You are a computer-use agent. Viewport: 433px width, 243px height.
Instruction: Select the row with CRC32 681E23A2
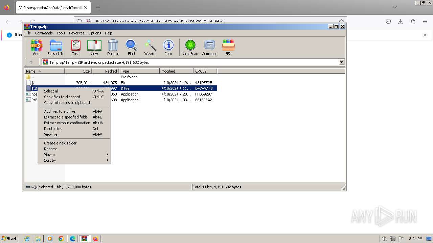tap(121, 100)
